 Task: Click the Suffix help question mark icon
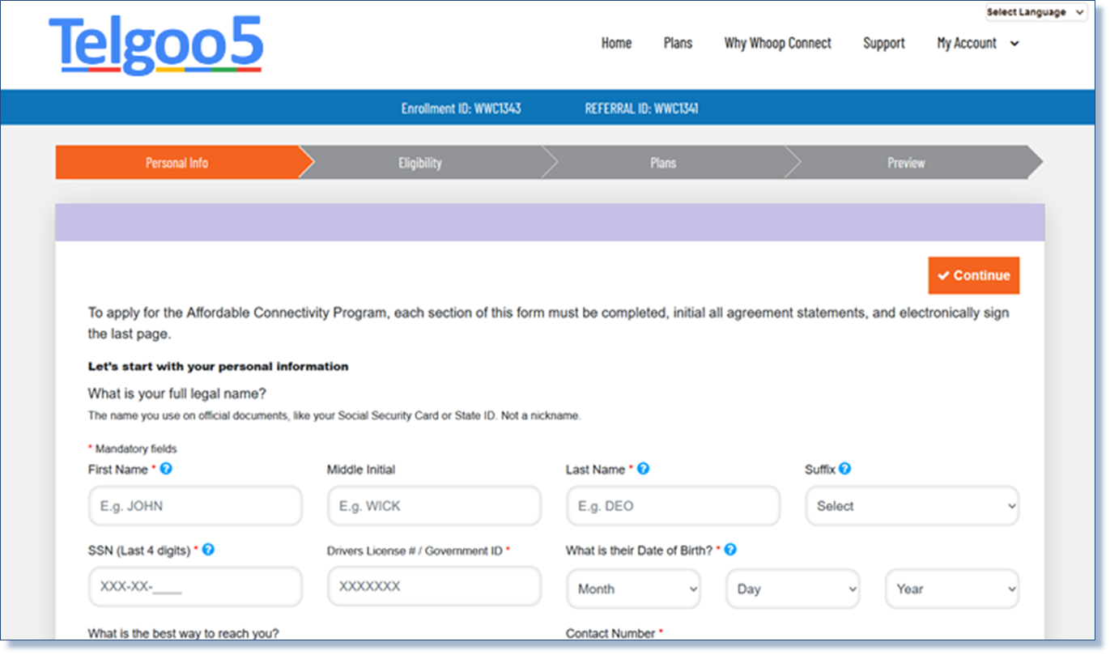tap(844, 468)
